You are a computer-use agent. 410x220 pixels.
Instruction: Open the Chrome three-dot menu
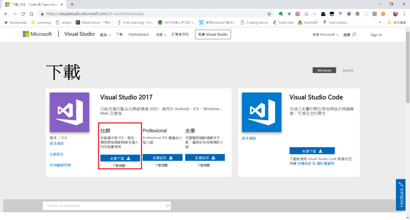click(x=404, y=14)
